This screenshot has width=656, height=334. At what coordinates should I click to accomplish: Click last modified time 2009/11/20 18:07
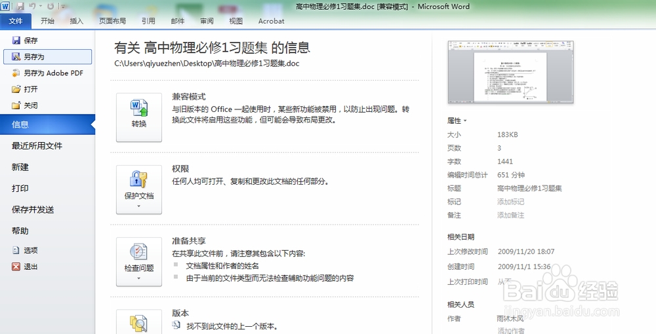click(526, 251)
